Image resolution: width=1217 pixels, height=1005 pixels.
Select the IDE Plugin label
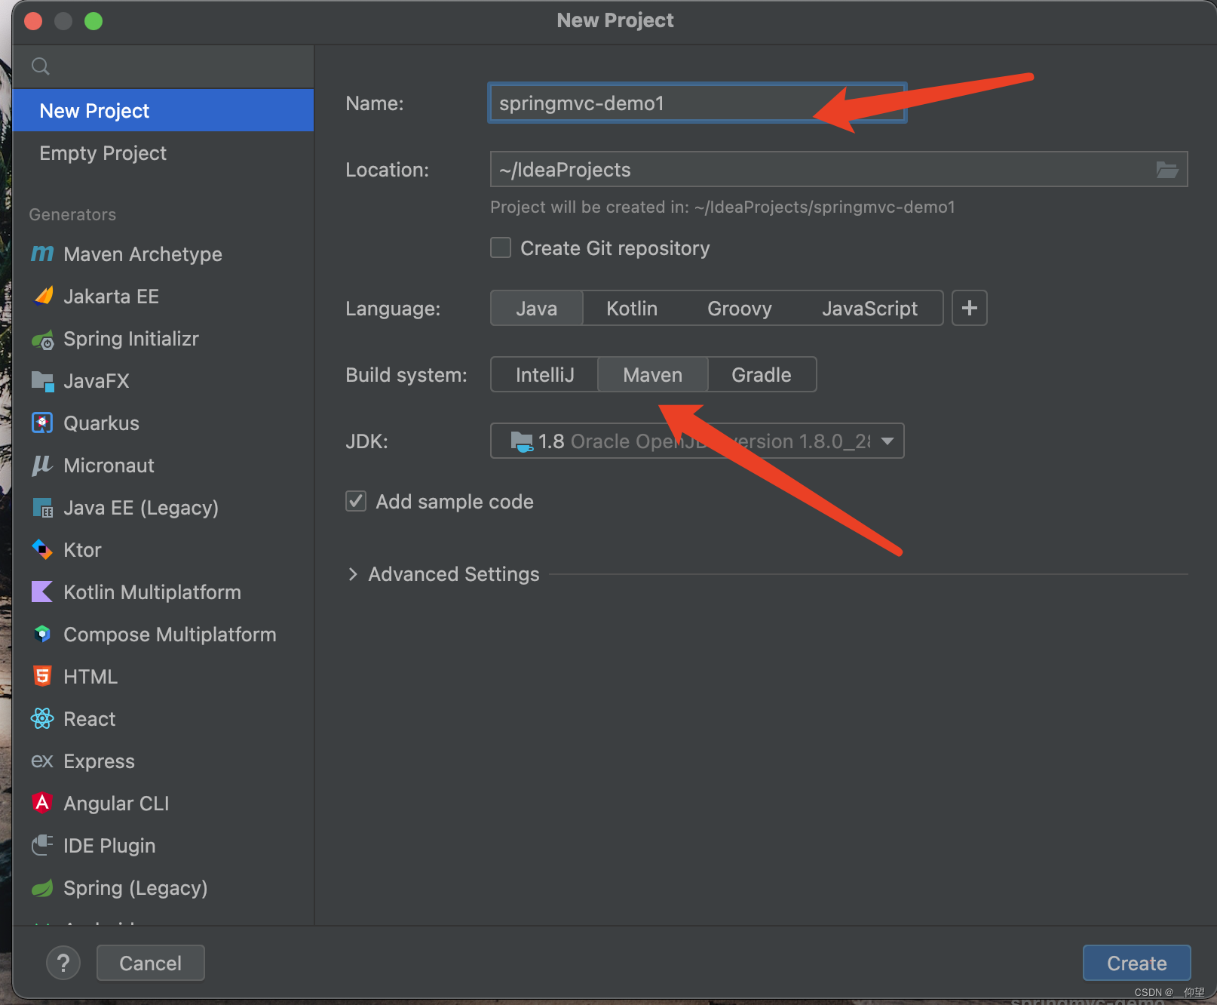(109, 846)
